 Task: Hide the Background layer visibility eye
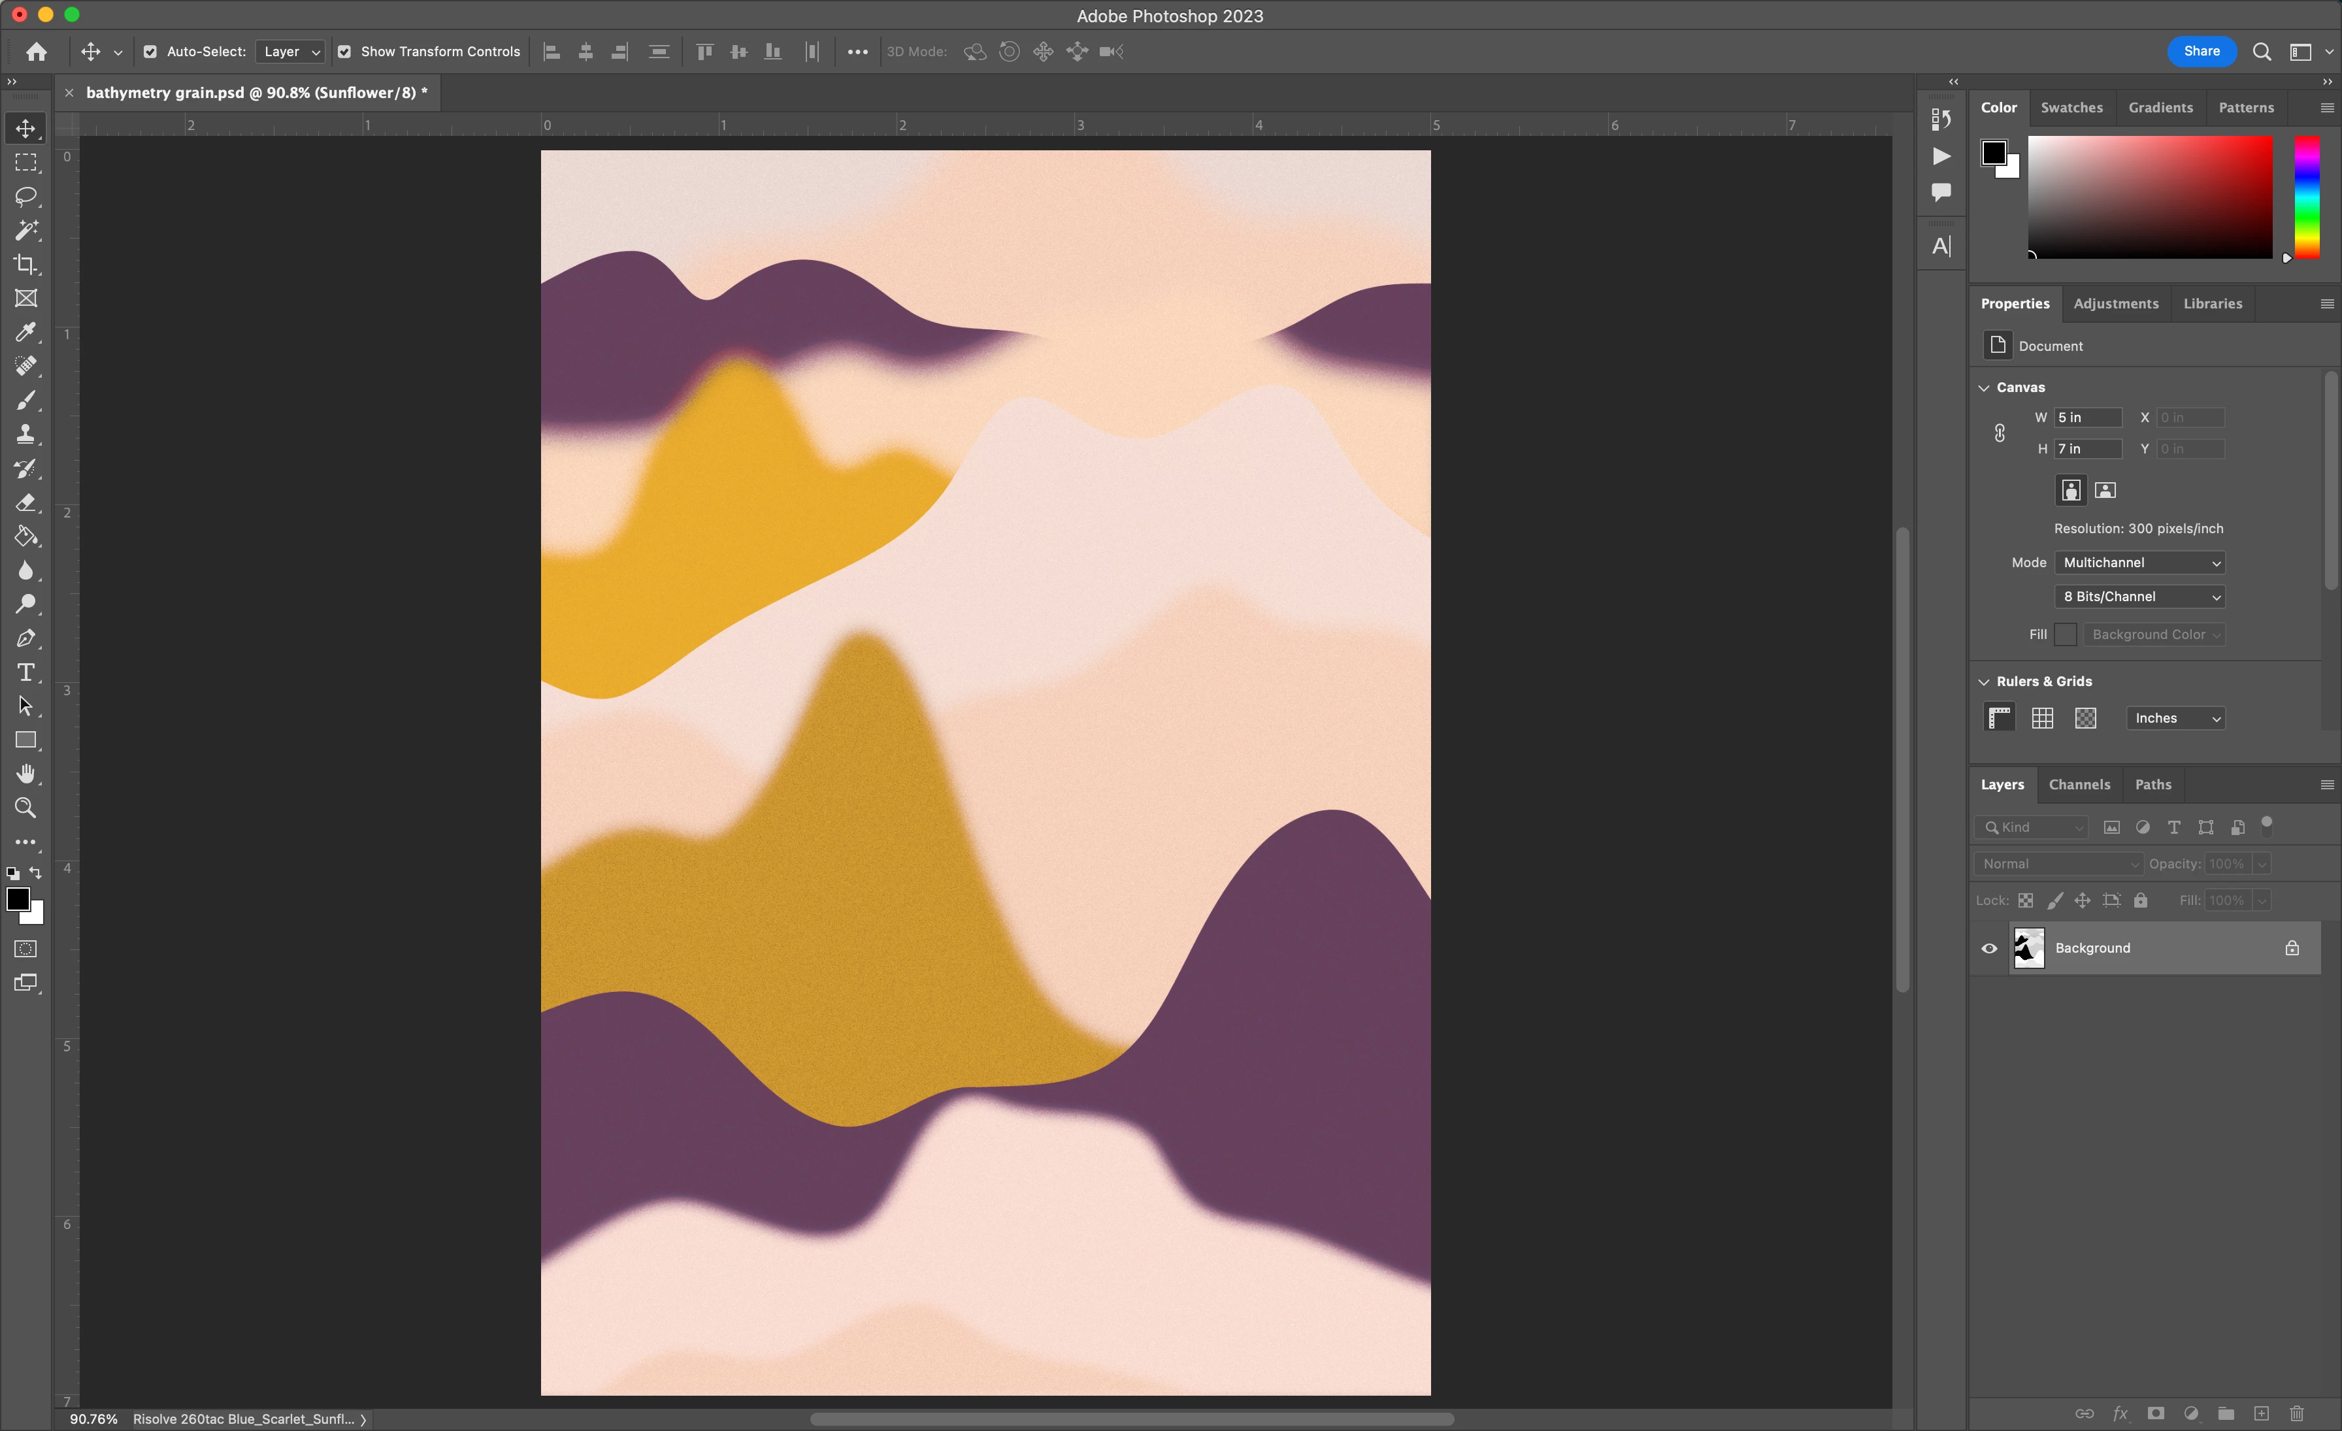[x=1989, y=948]
